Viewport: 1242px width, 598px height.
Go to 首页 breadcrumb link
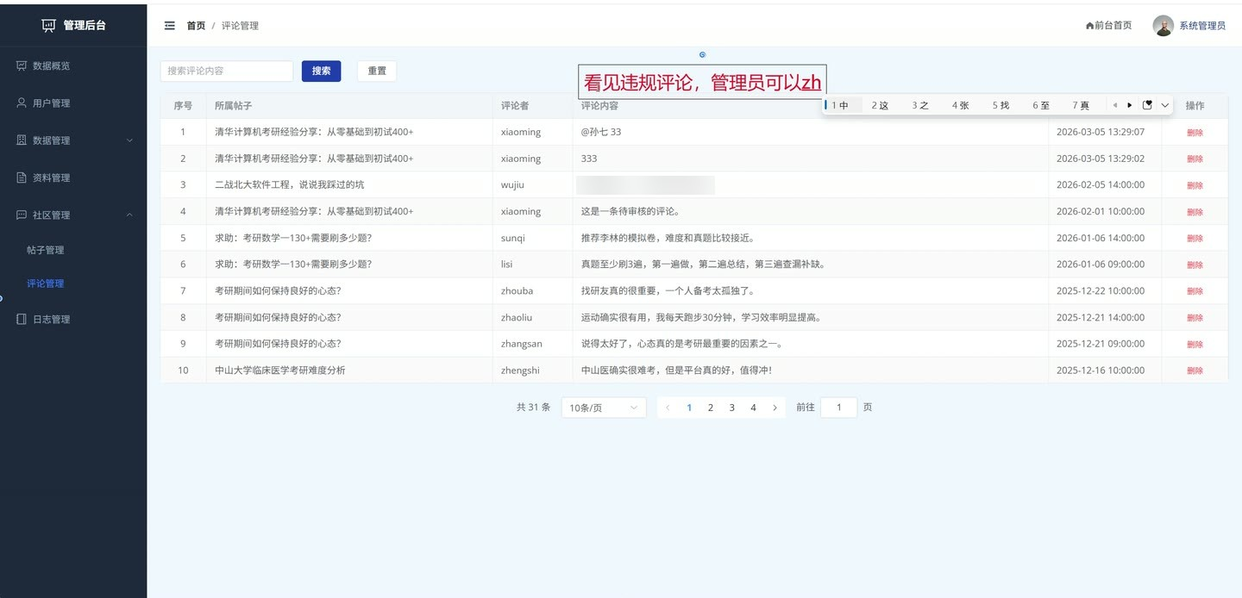[196, 26]
